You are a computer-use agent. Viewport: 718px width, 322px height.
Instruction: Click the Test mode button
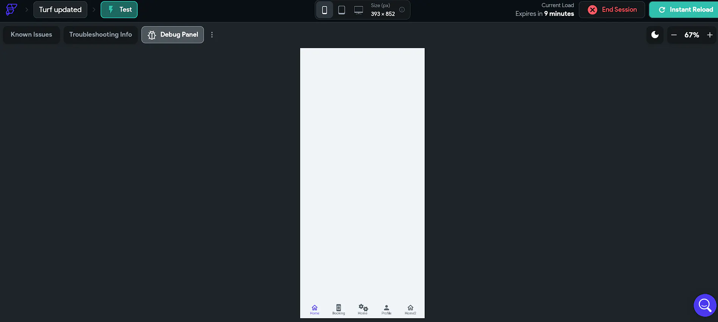[x=119, y=9]
